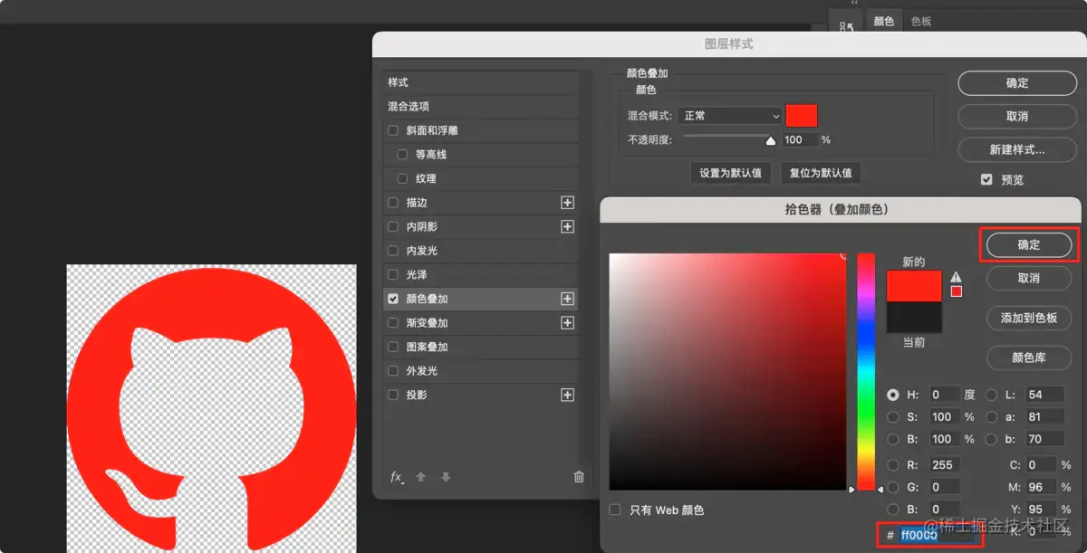
Task: Open the fx effects menu icon
Action: pos(397,477)
